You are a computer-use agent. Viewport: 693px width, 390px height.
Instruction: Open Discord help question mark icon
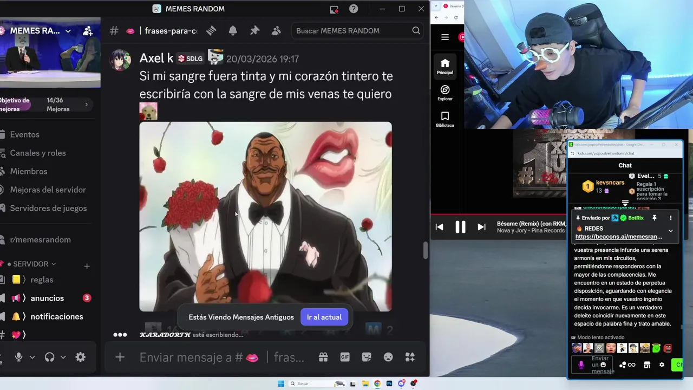(x=354, y=9)
